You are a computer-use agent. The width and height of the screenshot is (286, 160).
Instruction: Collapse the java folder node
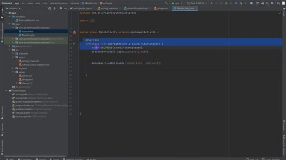tap(10, 24)
